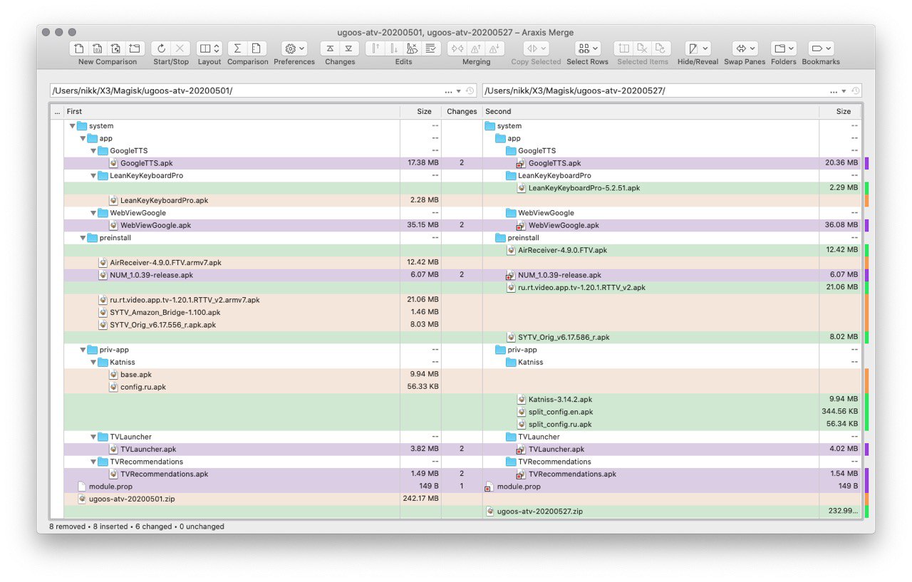Click the status bar removed/inserted/changed summary
Viewport: 912px width, 582px height.
[x=137, y=526]
